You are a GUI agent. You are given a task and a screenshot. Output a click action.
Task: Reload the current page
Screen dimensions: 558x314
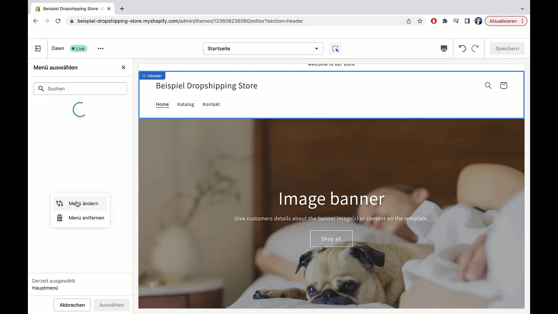coord(58,21)
